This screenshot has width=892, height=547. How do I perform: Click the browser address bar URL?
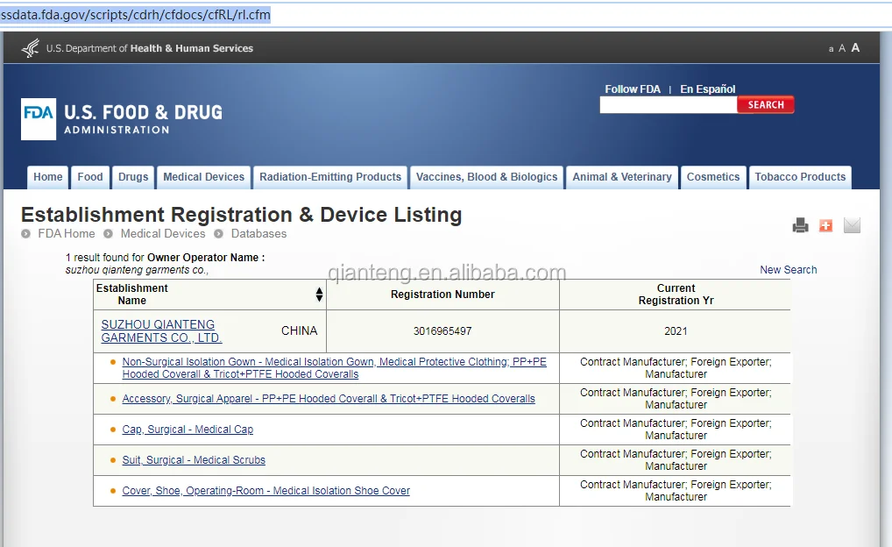pos(136,15)
